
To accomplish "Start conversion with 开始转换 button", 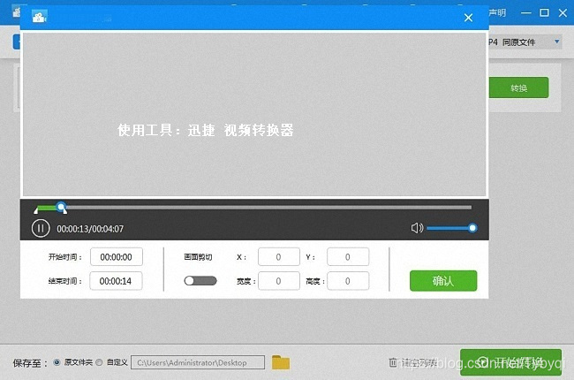I will [510, 362].
